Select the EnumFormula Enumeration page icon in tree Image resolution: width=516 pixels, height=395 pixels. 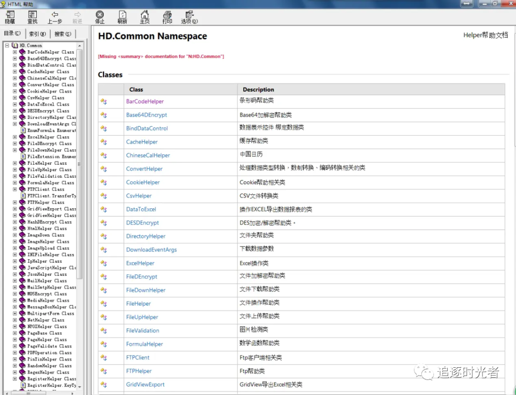click(23, 130)
